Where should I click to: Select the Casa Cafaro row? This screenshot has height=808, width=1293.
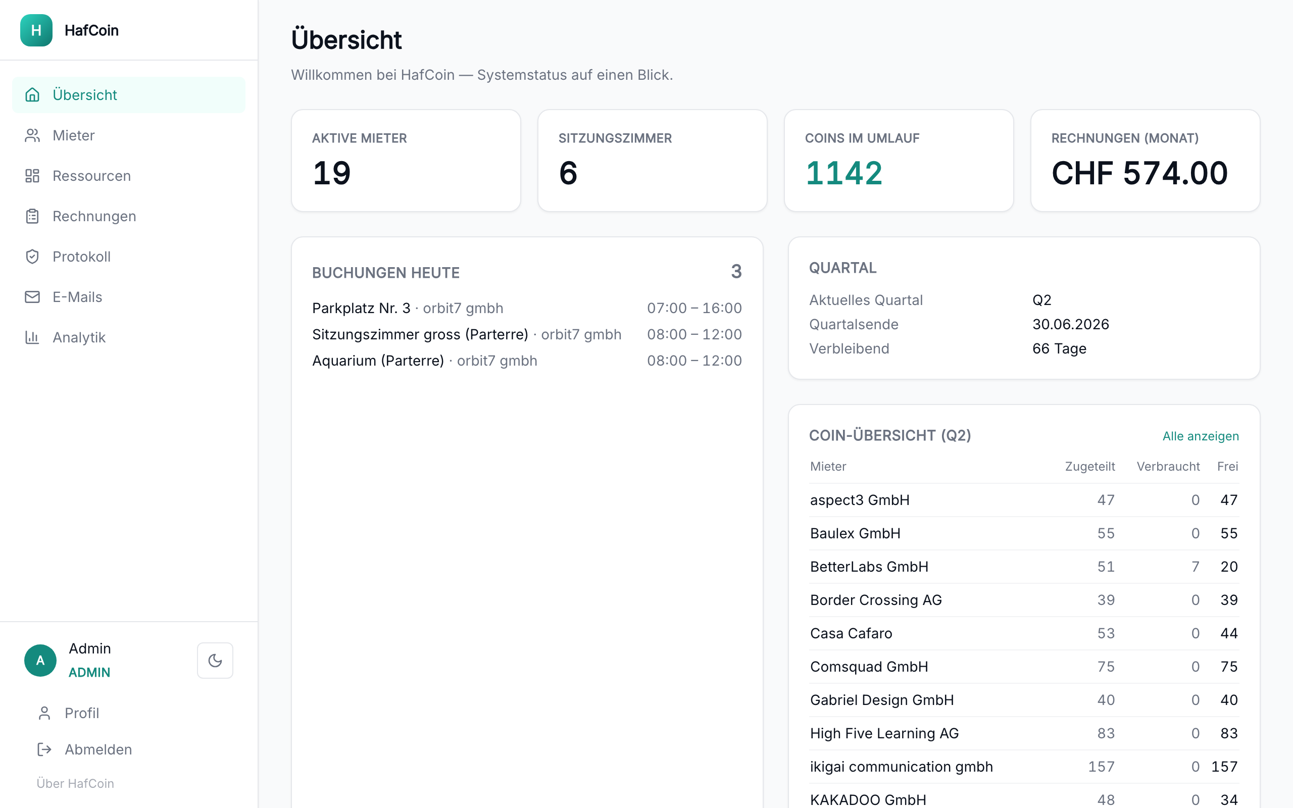pos(1024,633)
